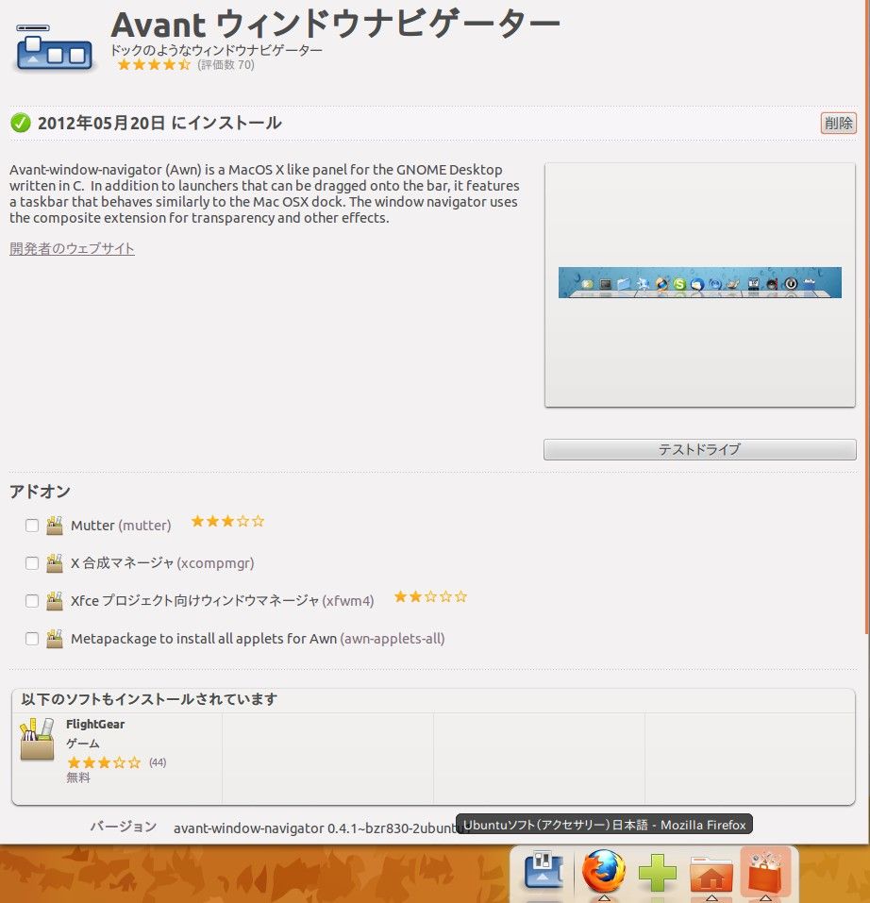
Task: Click the green installed checkmark icon
Action: coord(21,123)
